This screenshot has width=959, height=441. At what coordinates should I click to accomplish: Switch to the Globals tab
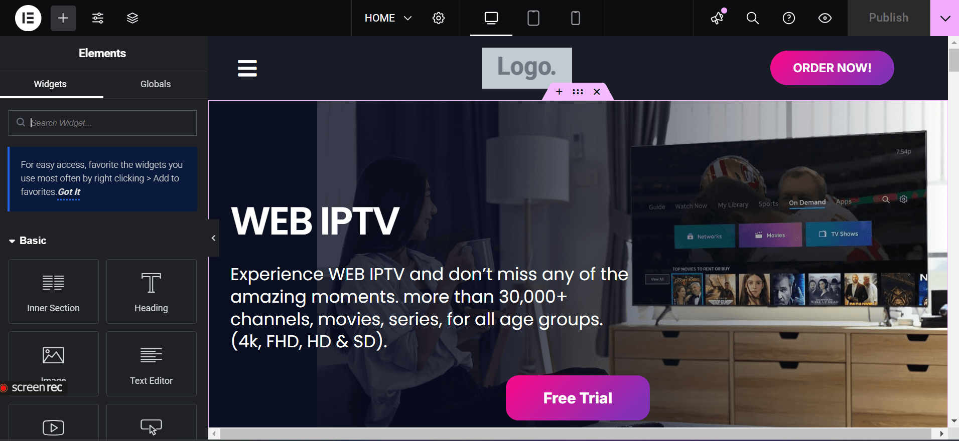[156, 84]
